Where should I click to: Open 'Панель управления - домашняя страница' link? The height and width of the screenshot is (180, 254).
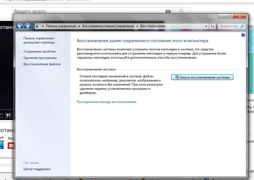tap(39, 40)
